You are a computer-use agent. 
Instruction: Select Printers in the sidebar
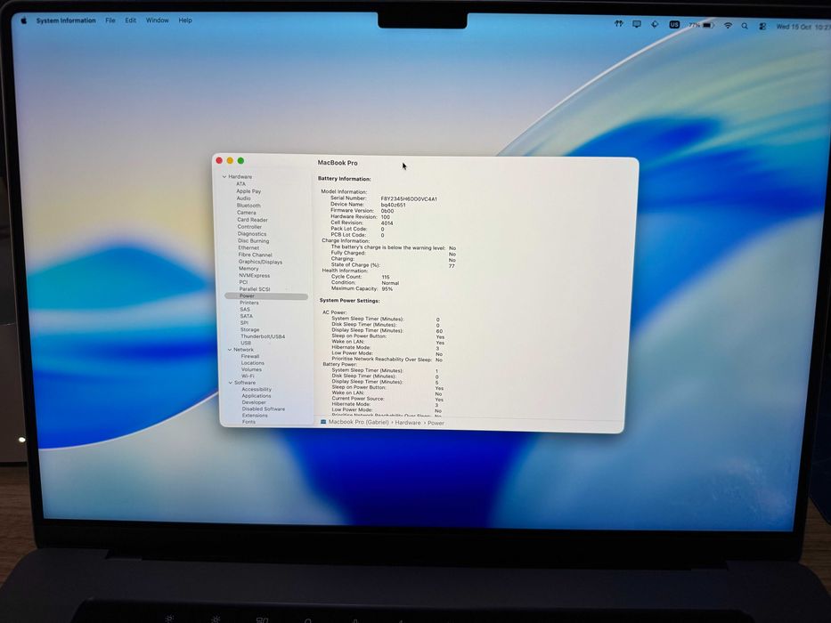249,303
